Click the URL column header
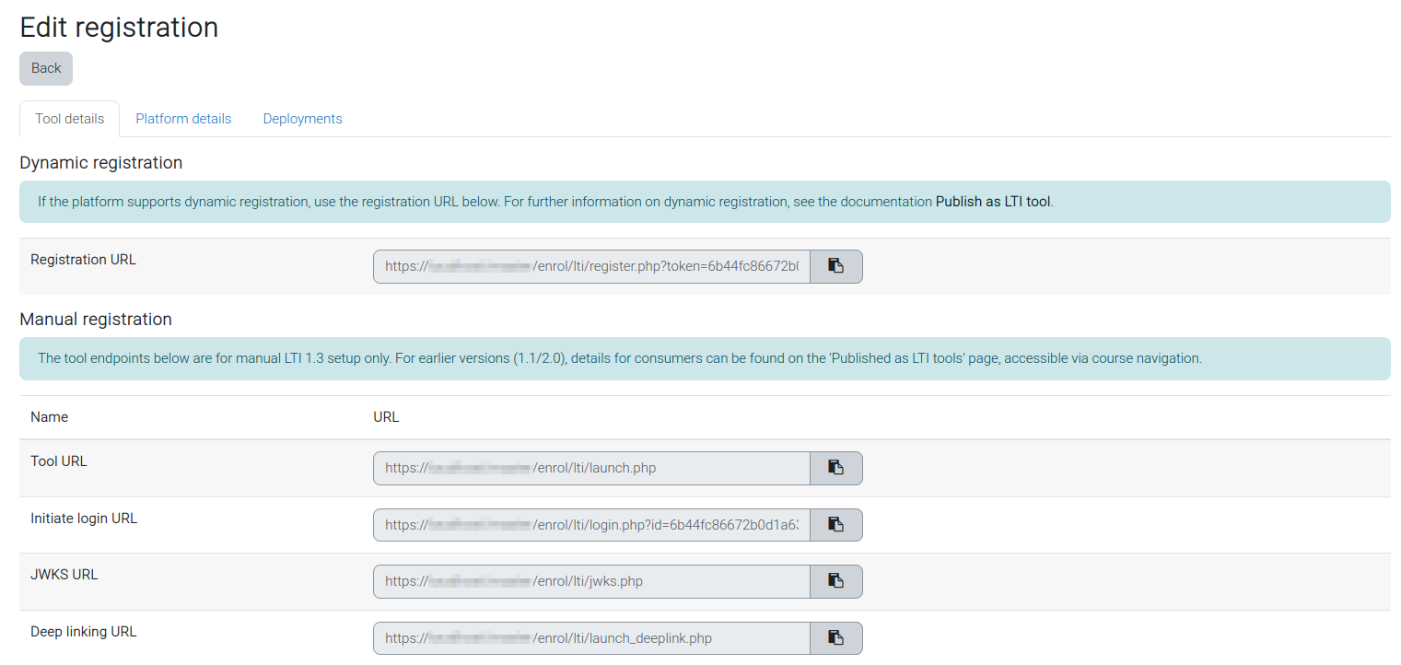 (386, 417)
